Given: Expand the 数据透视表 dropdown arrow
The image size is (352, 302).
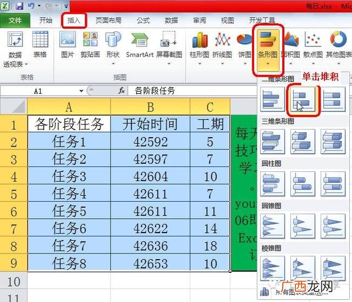Looking at the screenshot, I should 26,64.
